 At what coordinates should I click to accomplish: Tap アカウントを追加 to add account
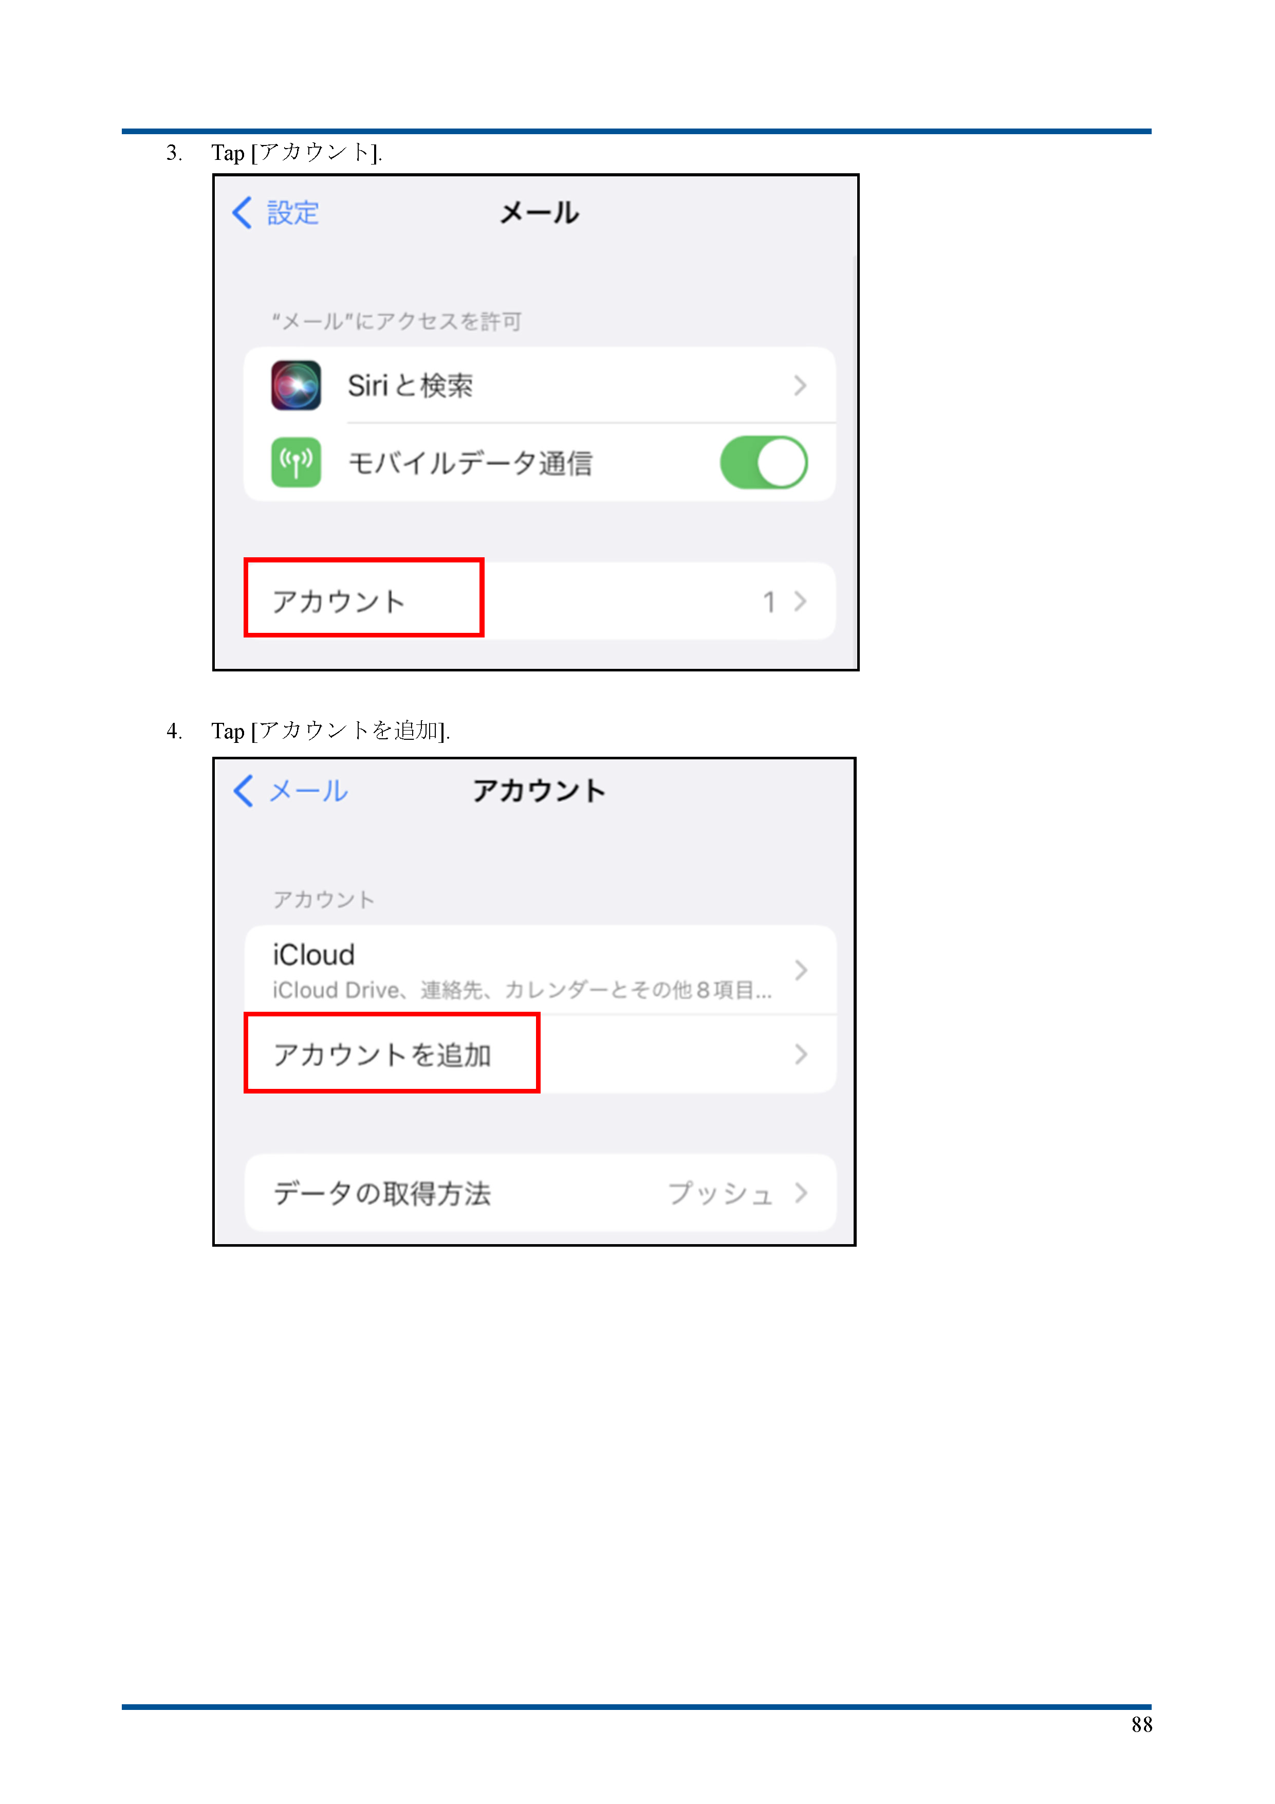382,1054
